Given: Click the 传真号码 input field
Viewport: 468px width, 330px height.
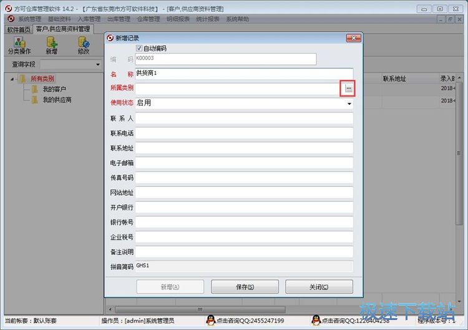Looking at the screenshot, I should point(244,177).
